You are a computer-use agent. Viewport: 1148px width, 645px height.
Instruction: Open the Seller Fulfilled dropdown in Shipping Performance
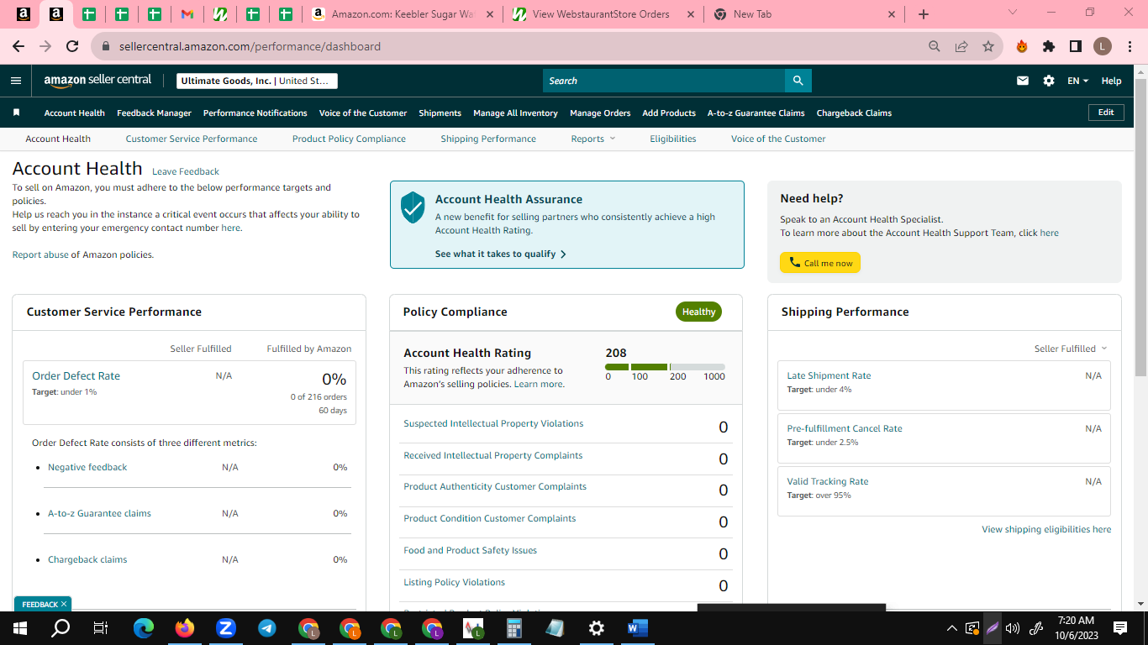click(1071, 349)
